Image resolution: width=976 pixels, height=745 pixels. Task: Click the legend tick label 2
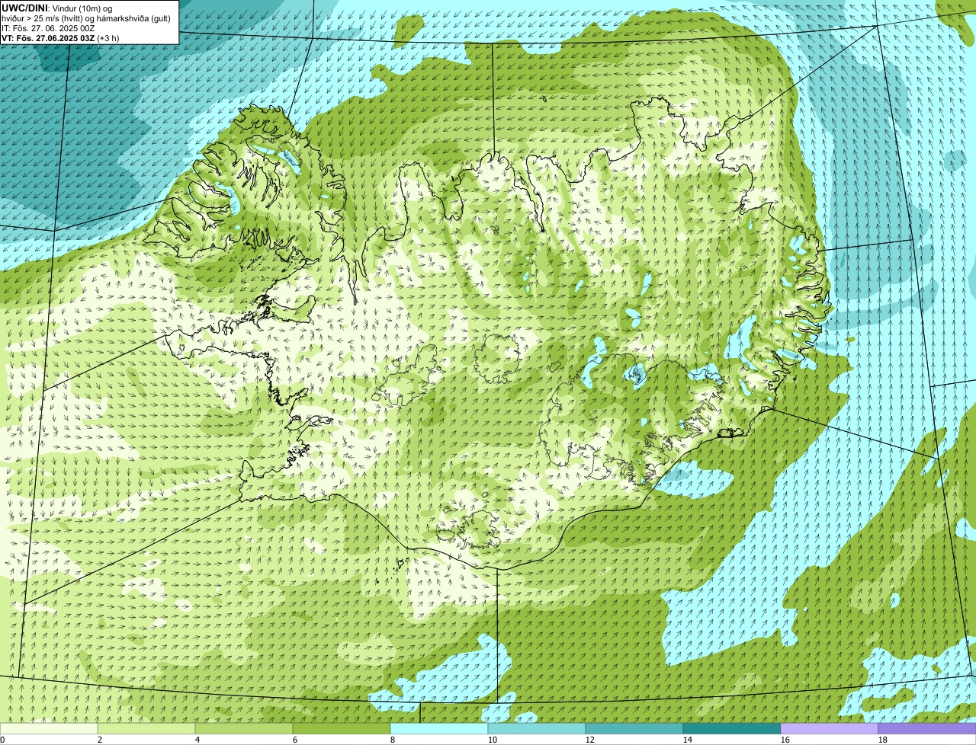click(x=99, y=740)
